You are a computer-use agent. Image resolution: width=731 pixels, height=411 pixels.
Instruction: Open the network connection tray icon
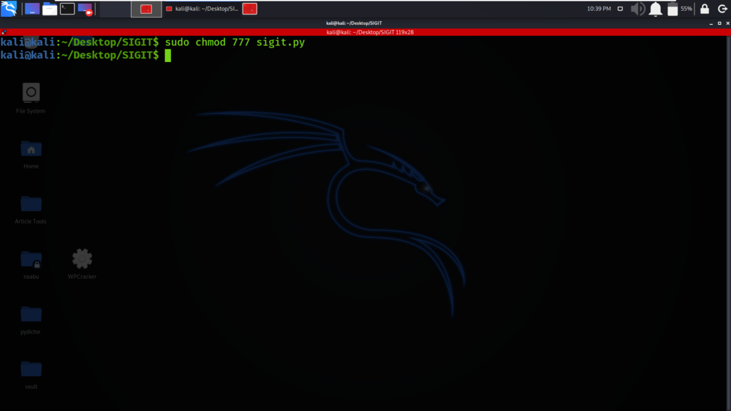click(x=620, y=9)
